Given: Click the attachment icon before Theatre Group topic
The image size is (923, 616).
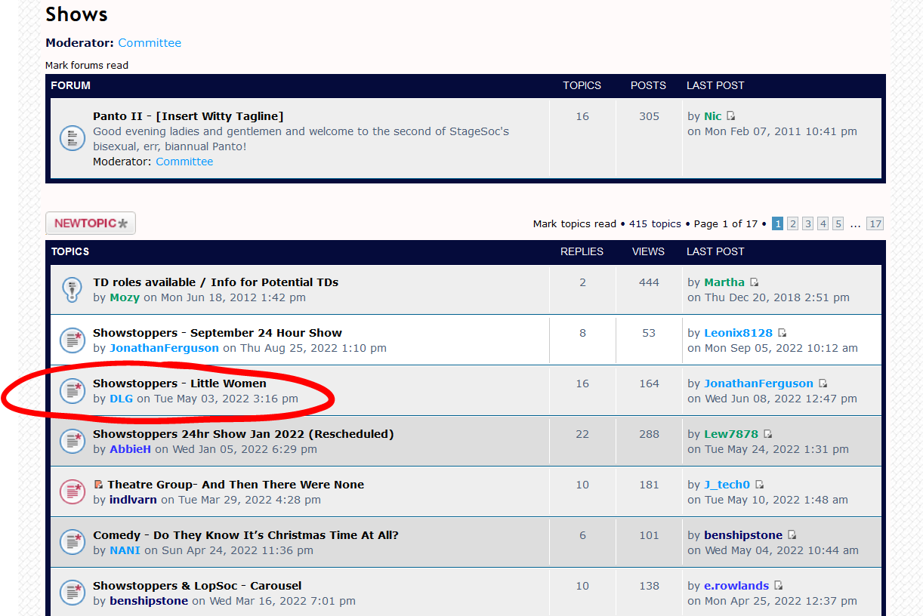Looking at the screenshot, I should click(x=98, y=485).
